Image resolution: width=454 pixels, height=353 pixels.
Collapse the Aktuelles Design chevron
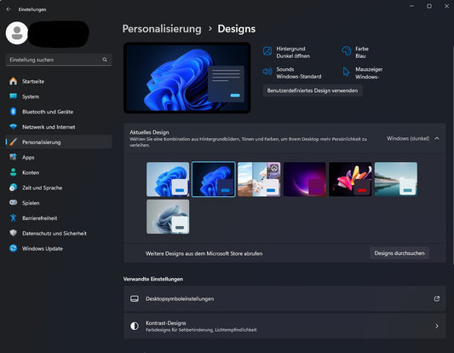click(437, 138)
